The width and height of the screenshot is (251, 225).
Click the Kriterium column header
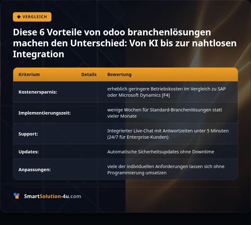point(29,74)
